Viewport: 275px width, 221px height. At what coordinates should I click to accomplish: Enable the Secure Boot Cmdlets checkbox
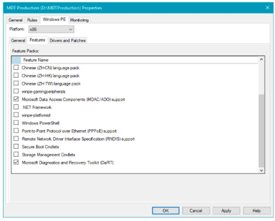click(16, 146)
